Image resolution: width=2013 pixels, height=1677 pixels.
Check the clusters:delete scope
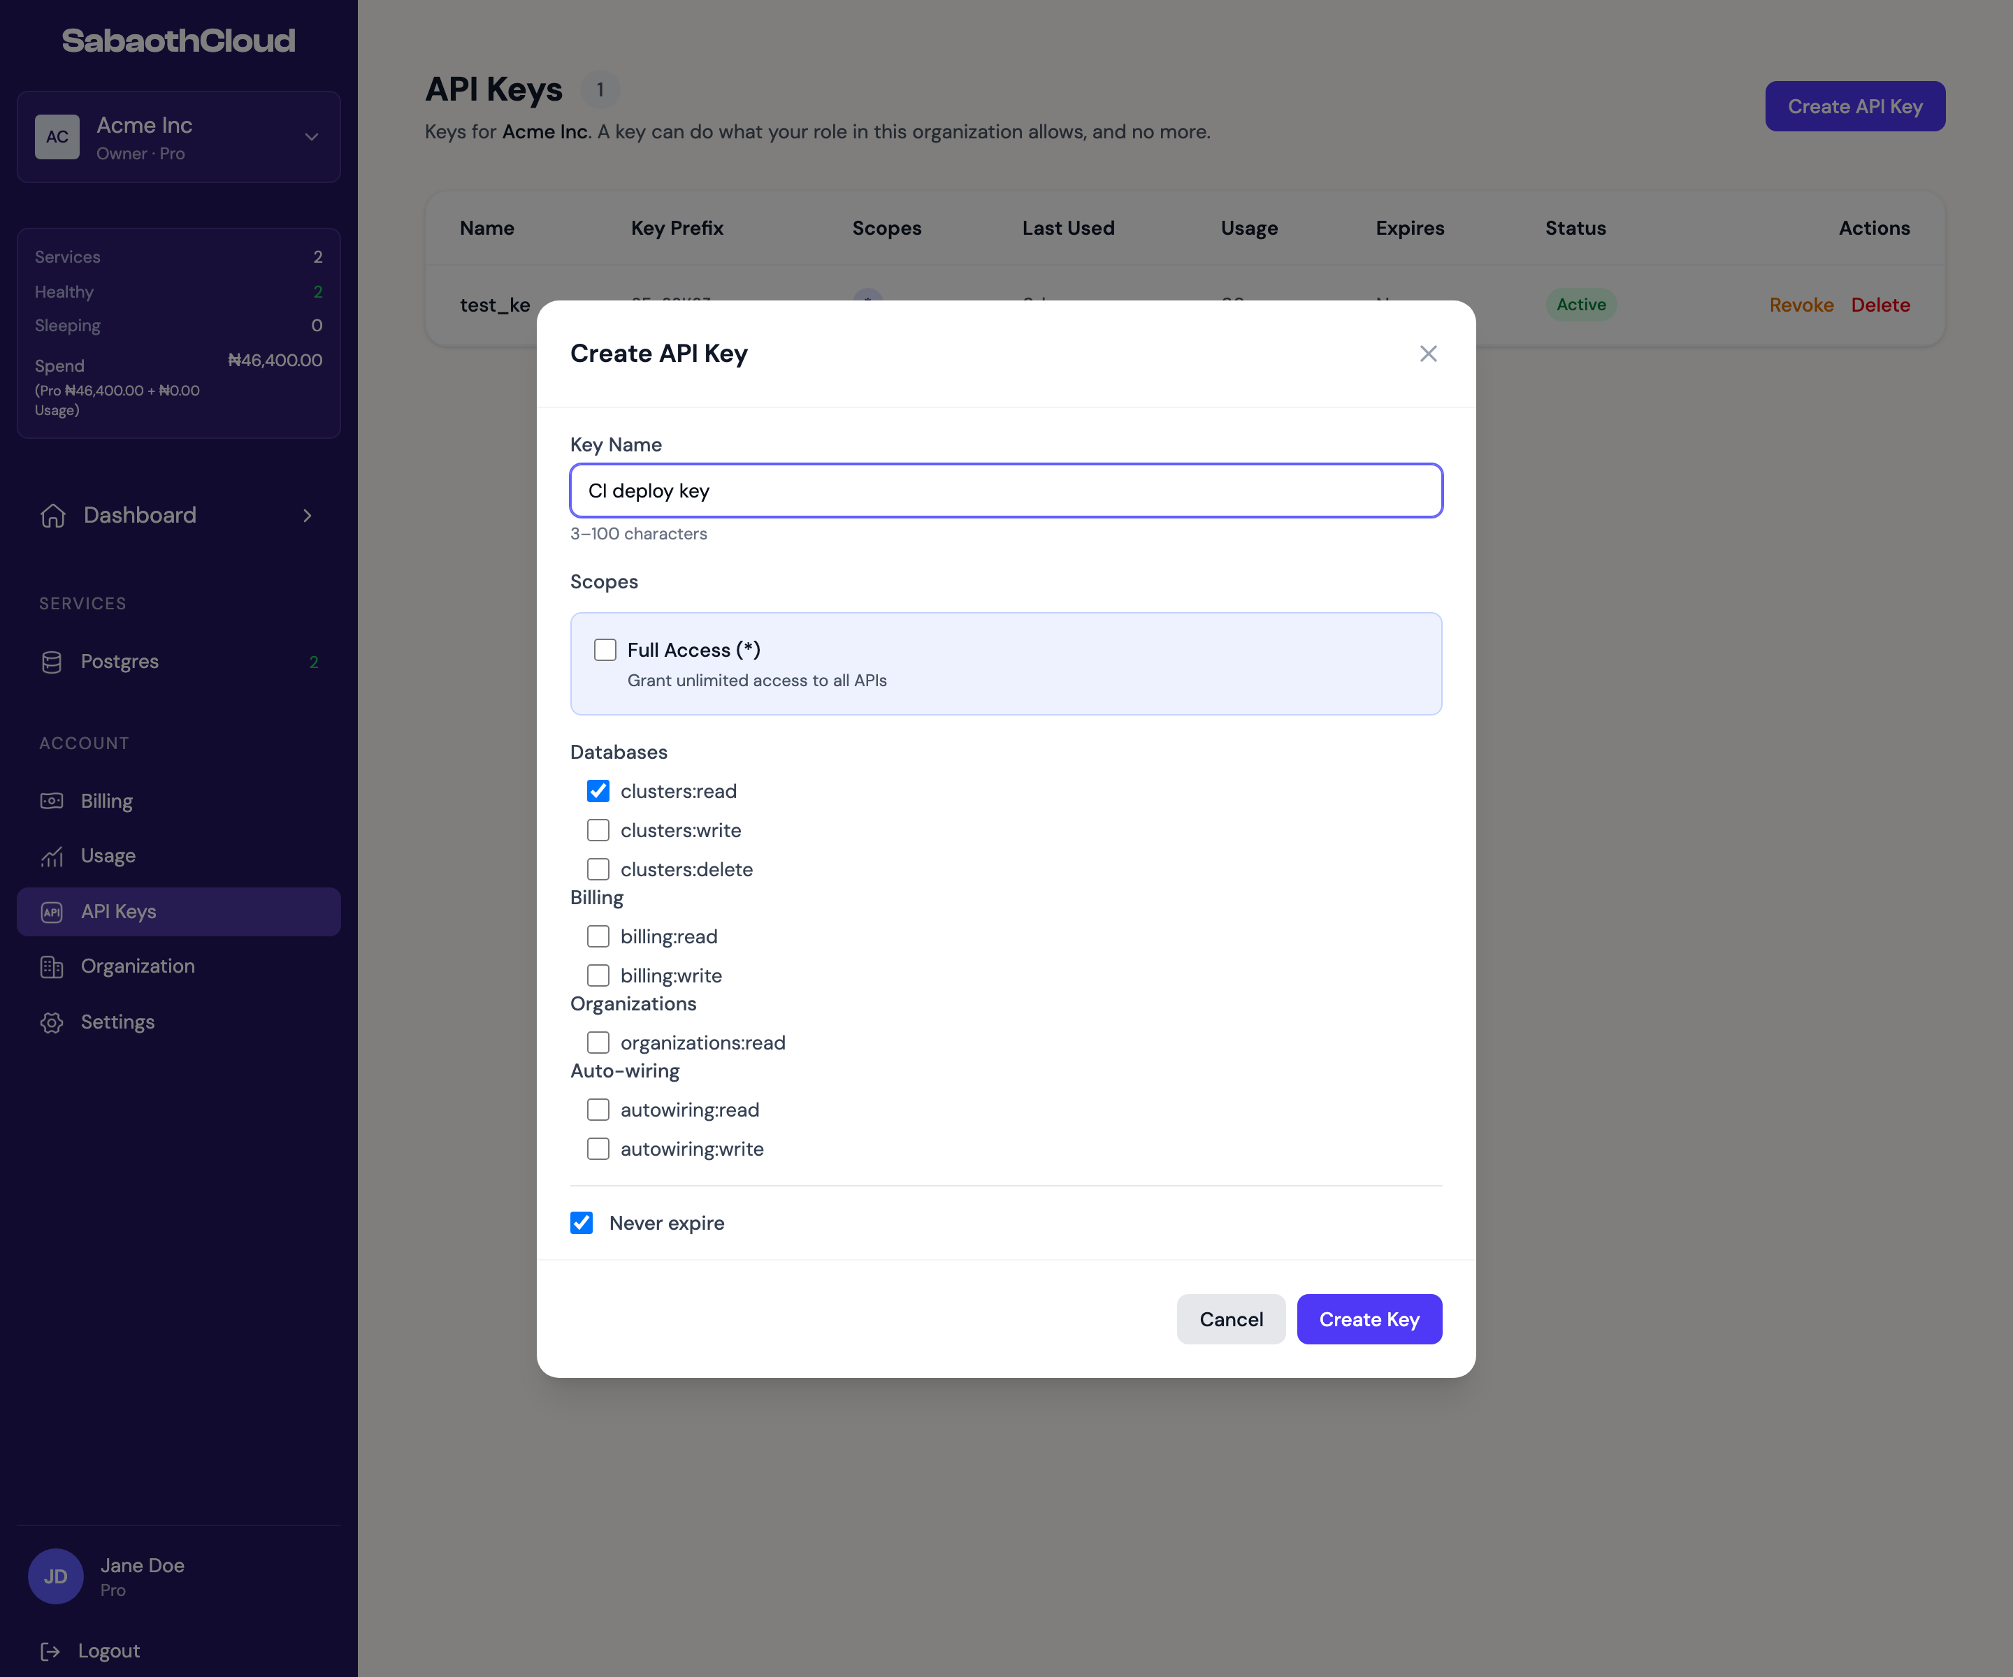598,869
